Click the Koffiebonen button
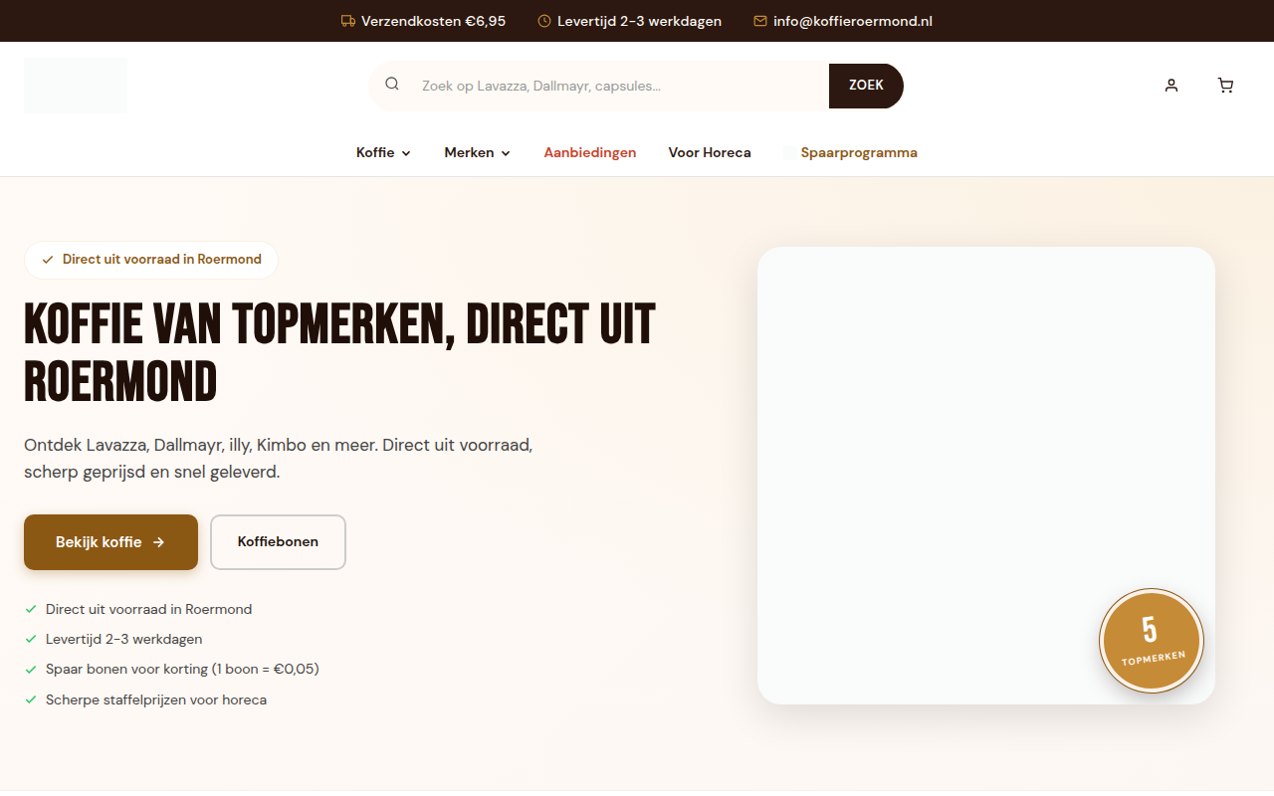 click(x=278, y=542)
